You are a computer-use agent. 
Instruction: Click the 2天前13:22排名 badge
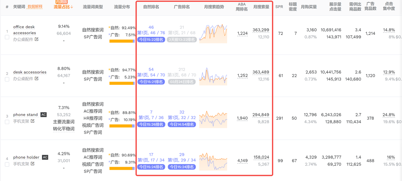point(182,40)
